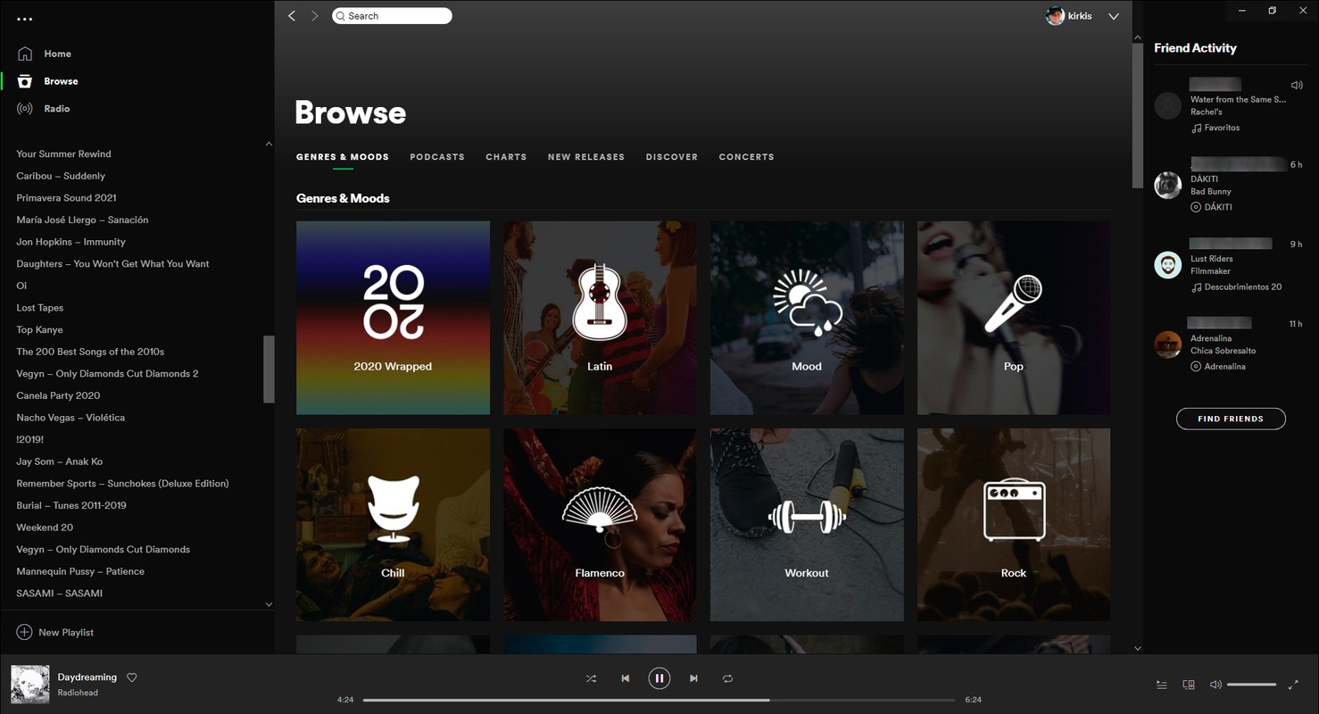
Task: Go back with the left arrow
Action: pos(292,16)
